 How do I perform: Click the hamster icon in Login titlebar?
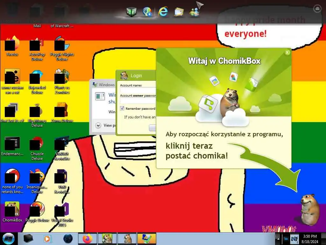[x=124, y=76]
